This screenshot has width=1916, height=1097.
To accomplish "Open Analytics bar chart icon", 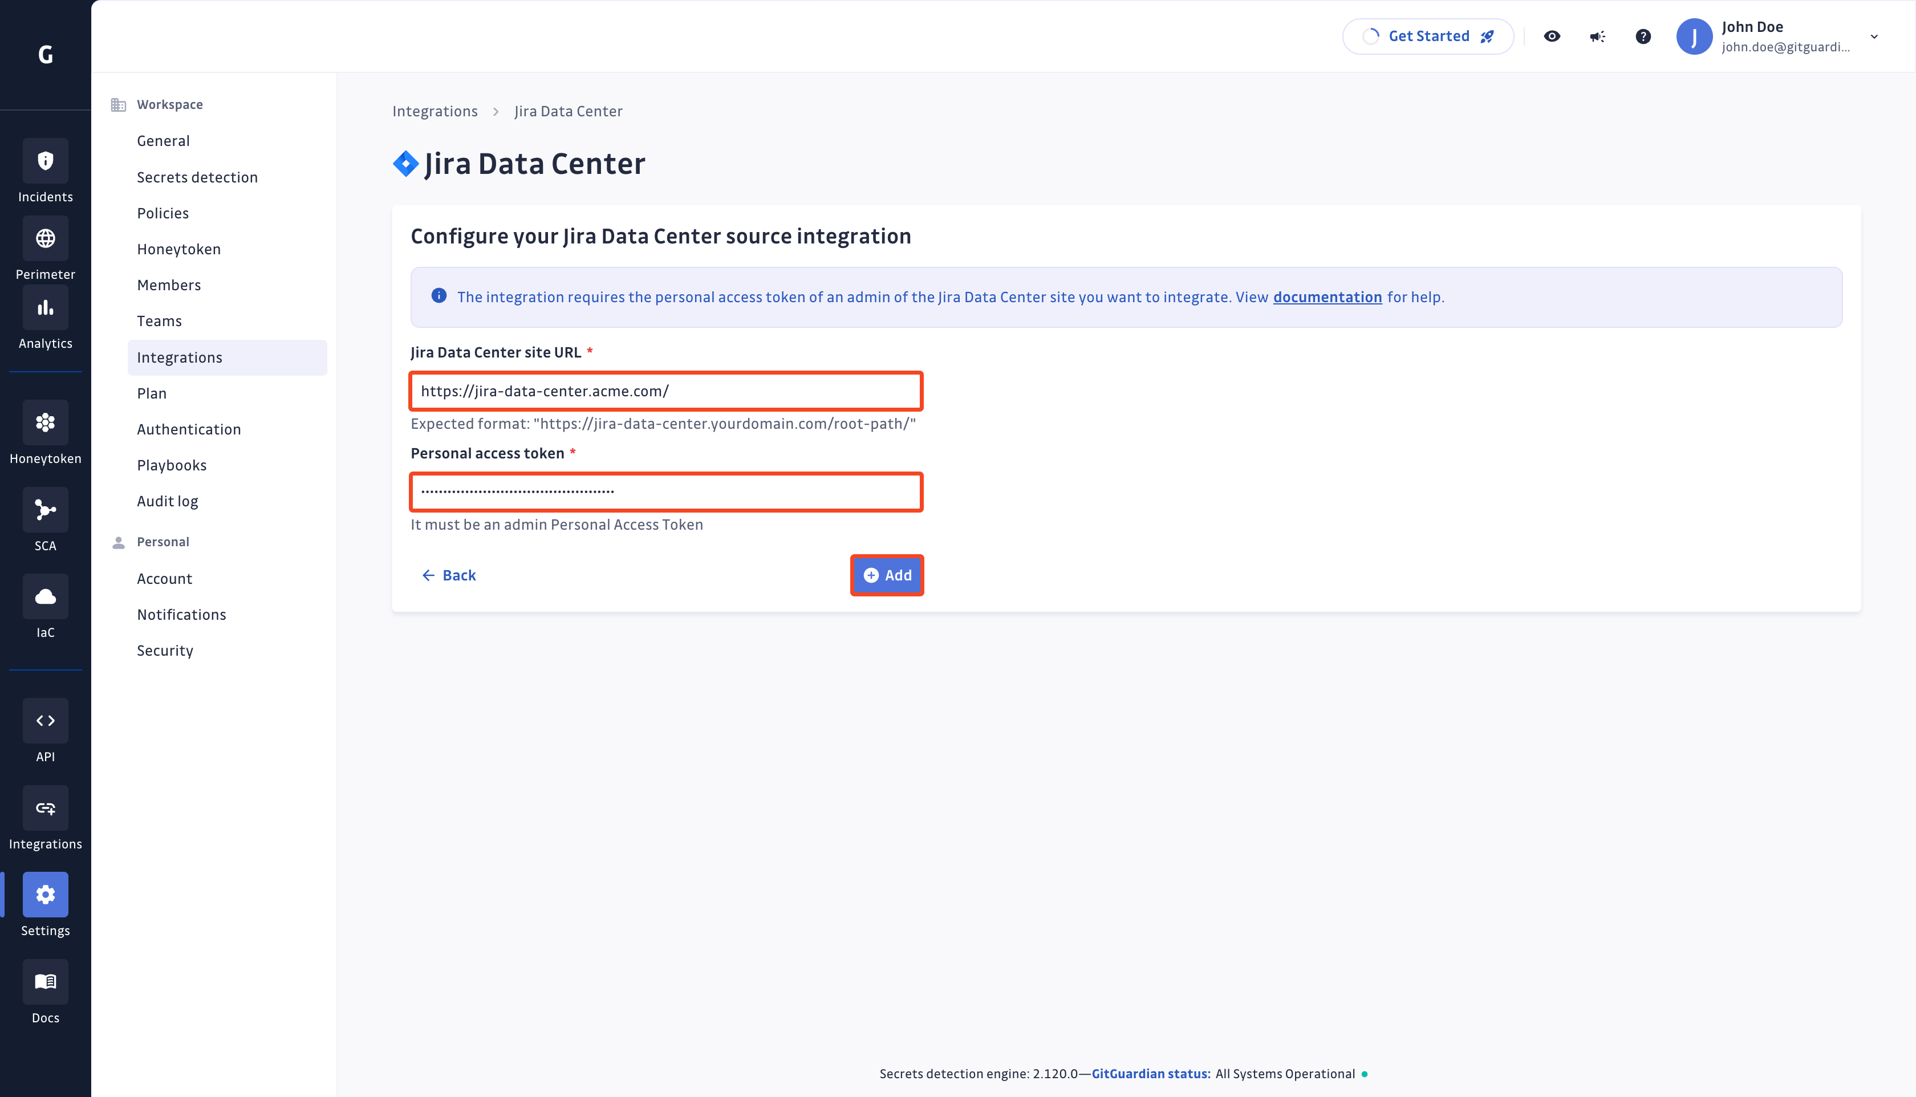I will pyautogui.click(x=45, y=307).
